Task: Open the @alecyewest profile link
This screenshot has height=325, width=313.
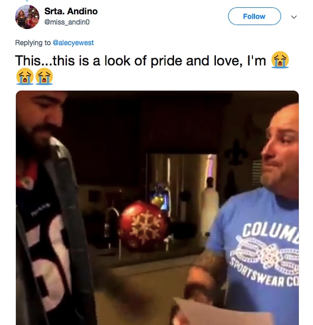Action: [x=73, y=43]
